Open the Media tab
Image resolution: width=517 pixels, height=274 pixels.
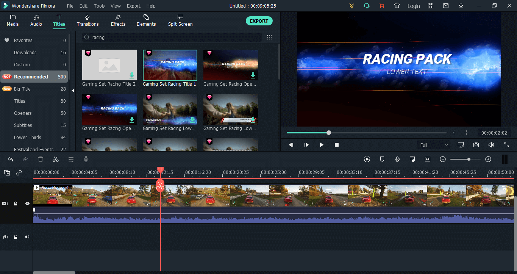tap(12, 20)
